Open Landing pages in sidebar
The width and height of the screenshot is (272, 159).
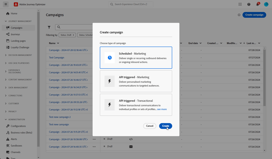(18, 41)
